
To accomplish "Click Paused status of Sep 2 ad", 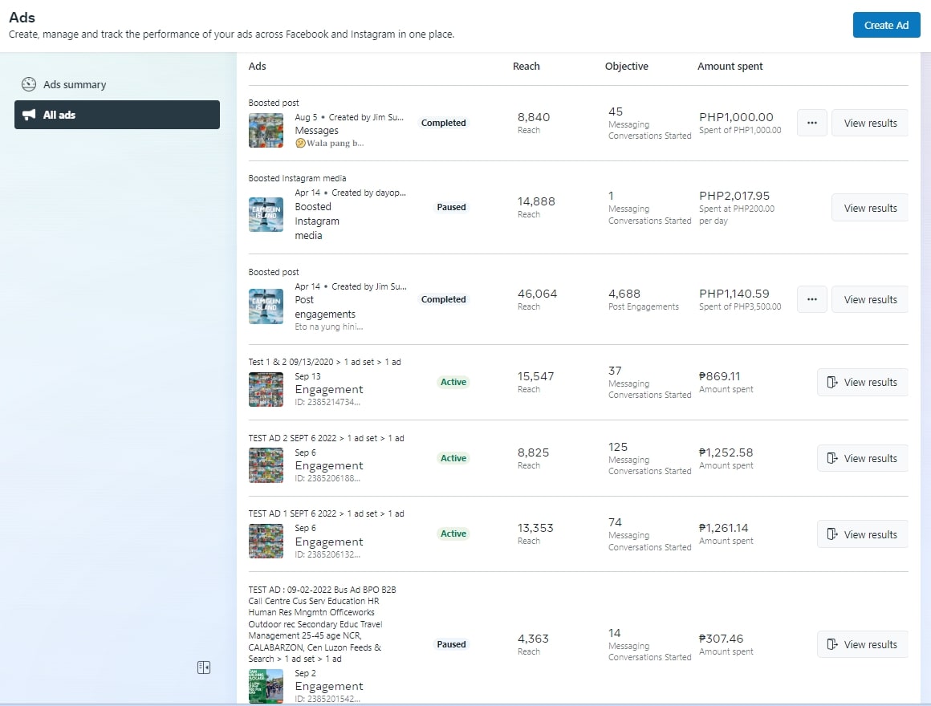I will 451,644.
